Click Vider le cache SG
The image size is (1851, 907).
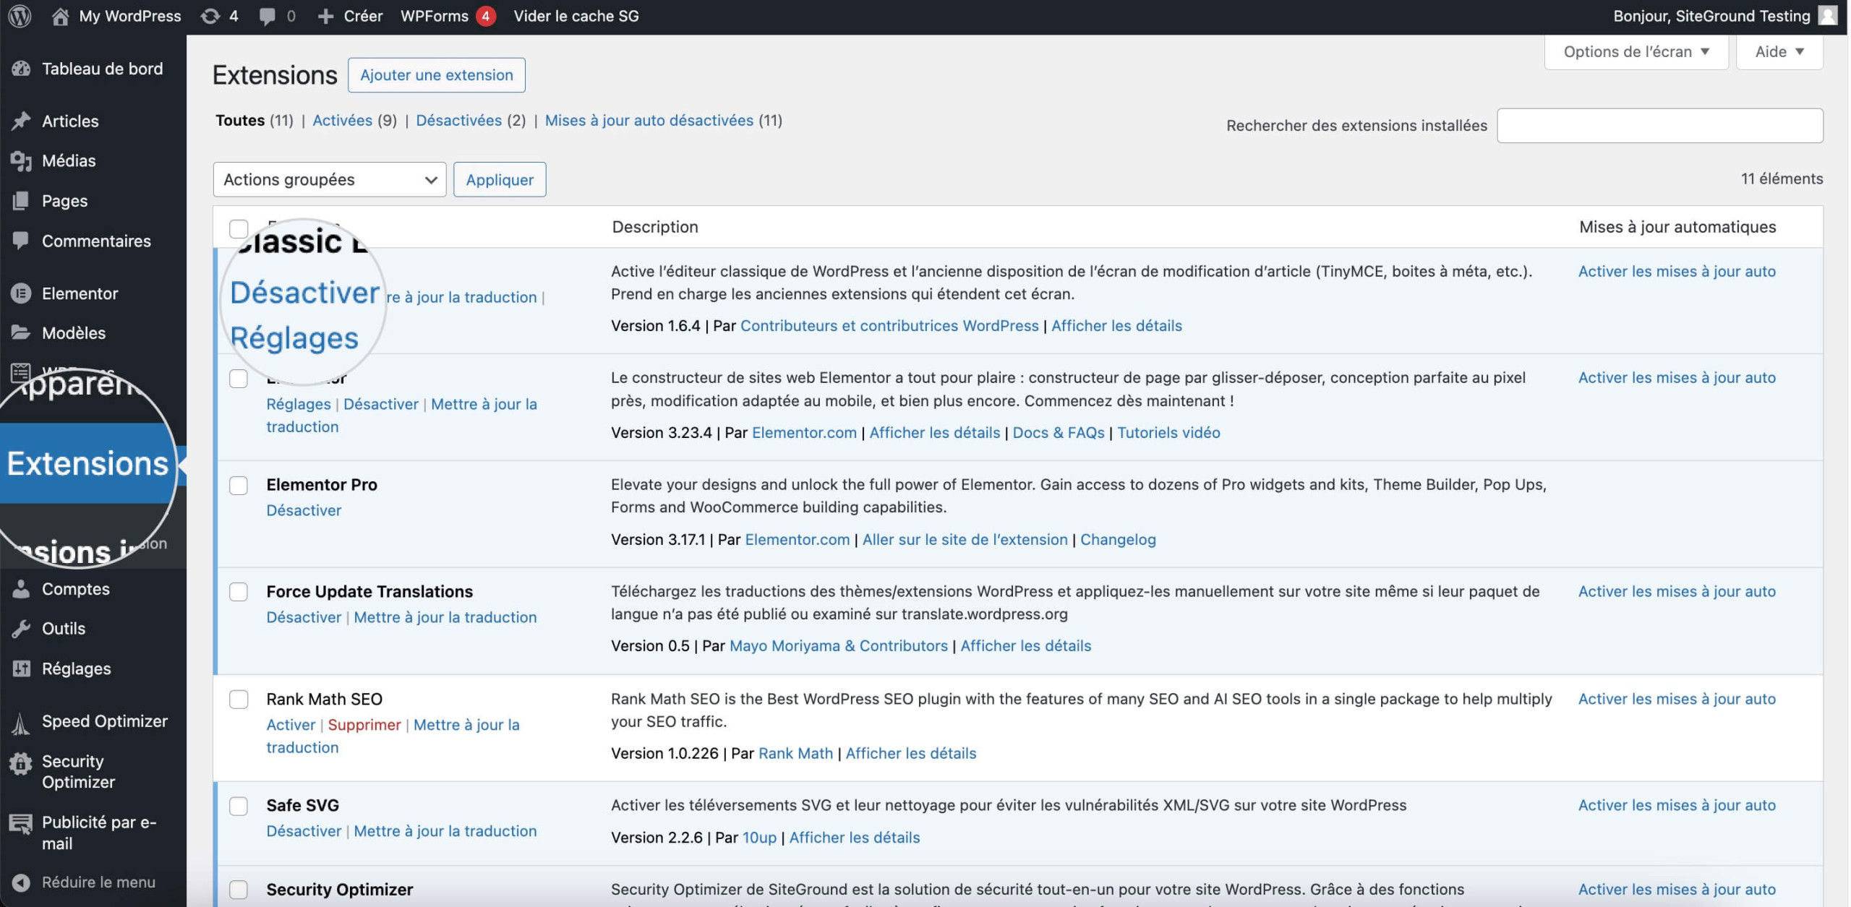tap(576, 16)
